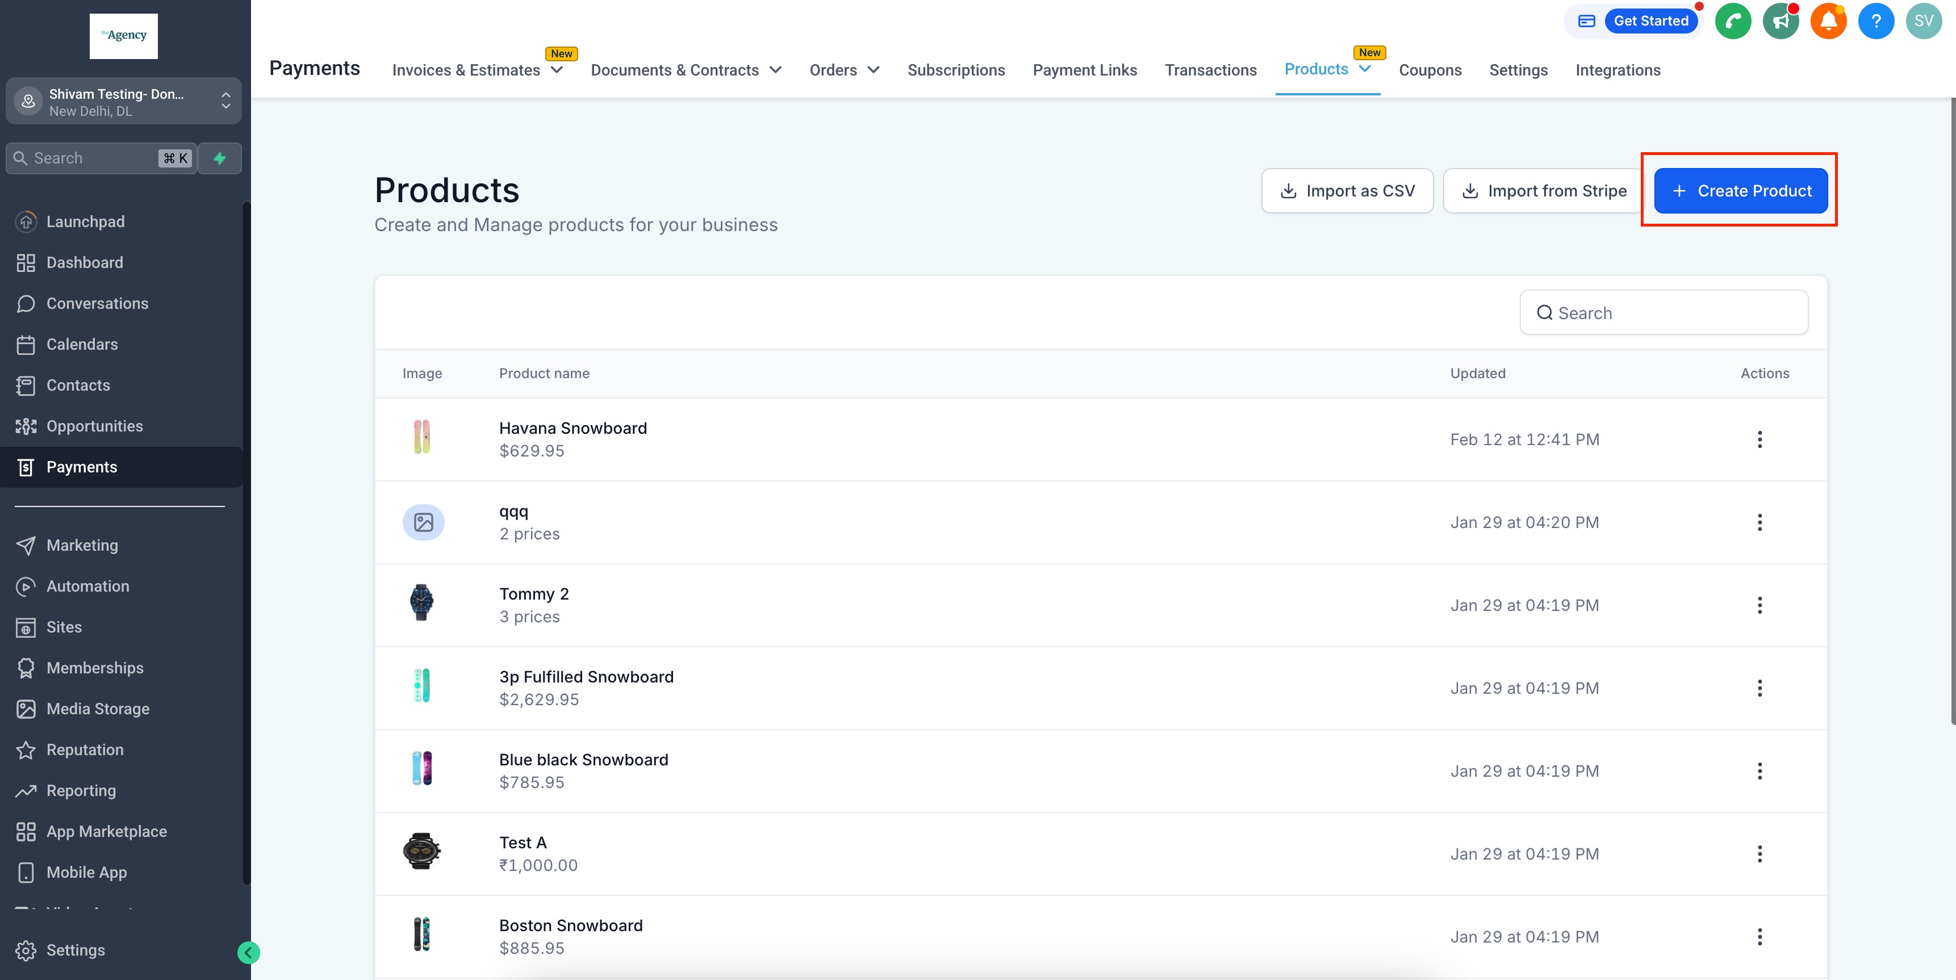Open the account location switcher
This screenshot has height=980, width=1956.
[x=124, y=101]
